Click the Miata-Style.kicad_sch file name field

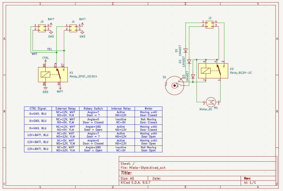147,168
